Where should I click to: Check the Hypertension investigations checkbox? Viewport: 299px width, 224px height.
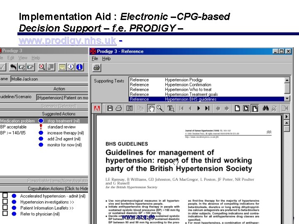pyautogui.click(x=5, y=201)
